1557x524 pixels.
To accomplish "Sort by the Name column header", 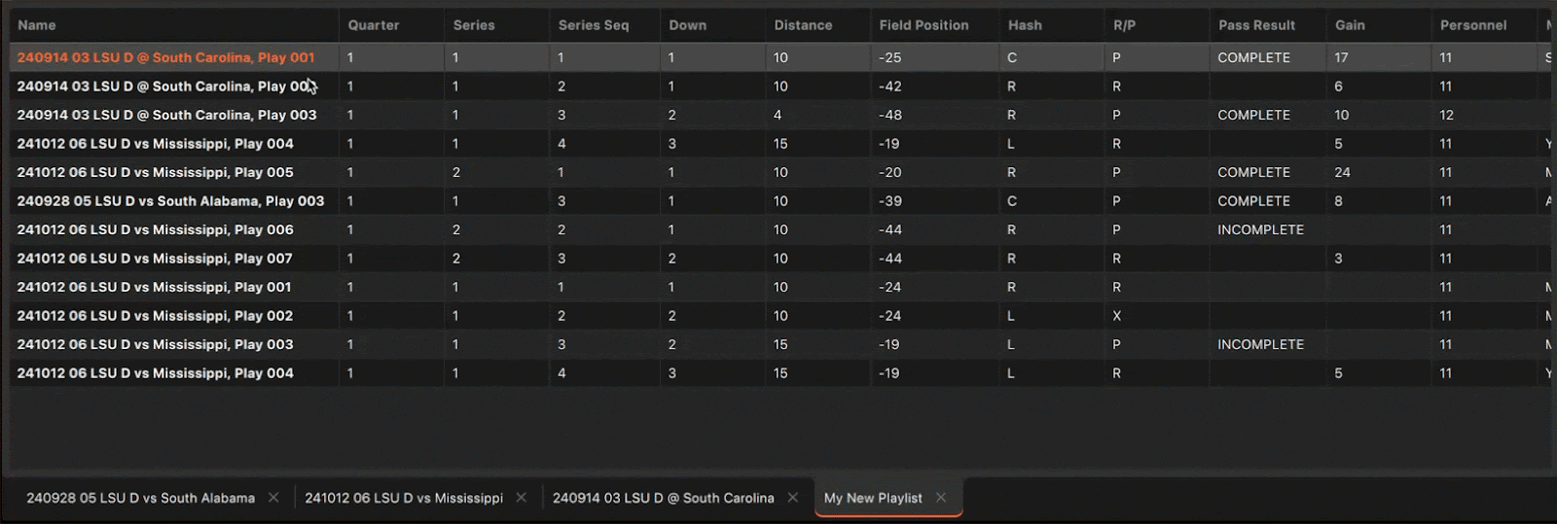I will [x=37, y=25].
